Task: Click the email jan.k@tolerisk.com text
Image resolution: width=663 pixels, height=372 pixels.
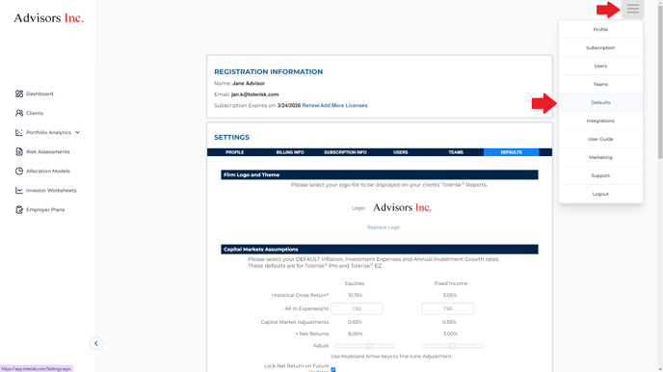Action: tap(255, 94)
